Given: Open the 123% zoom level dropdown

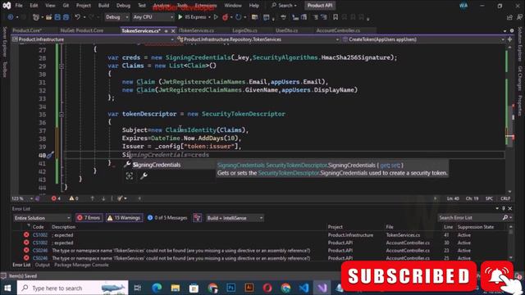Looking at the screenshot, I should (22, 198).
